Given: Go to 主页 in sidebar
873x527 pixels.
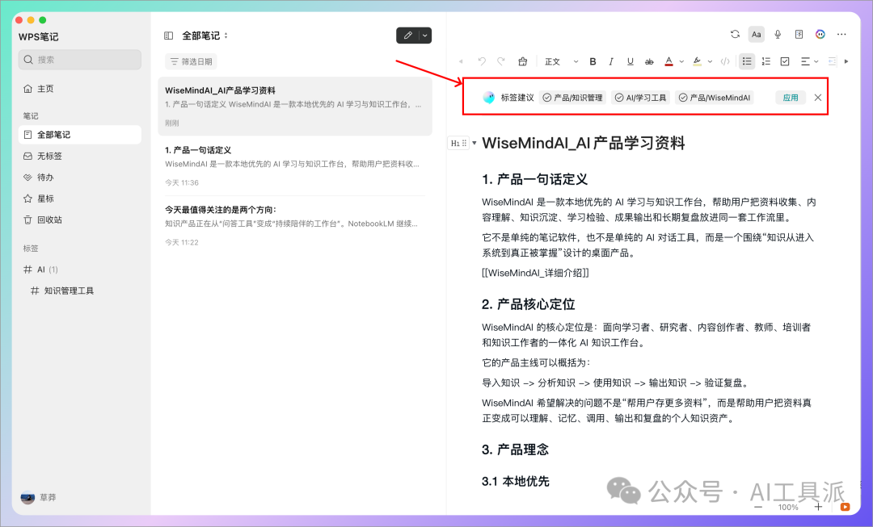Looking at the screenshot, I should pos(79,89).
